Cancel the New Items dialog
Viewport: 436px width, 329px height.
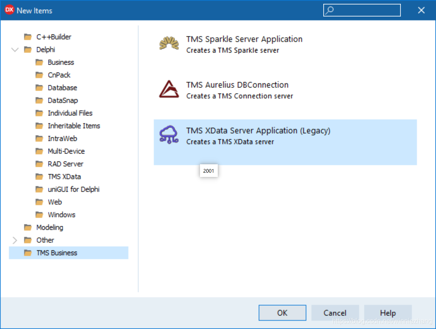(335, 313)
